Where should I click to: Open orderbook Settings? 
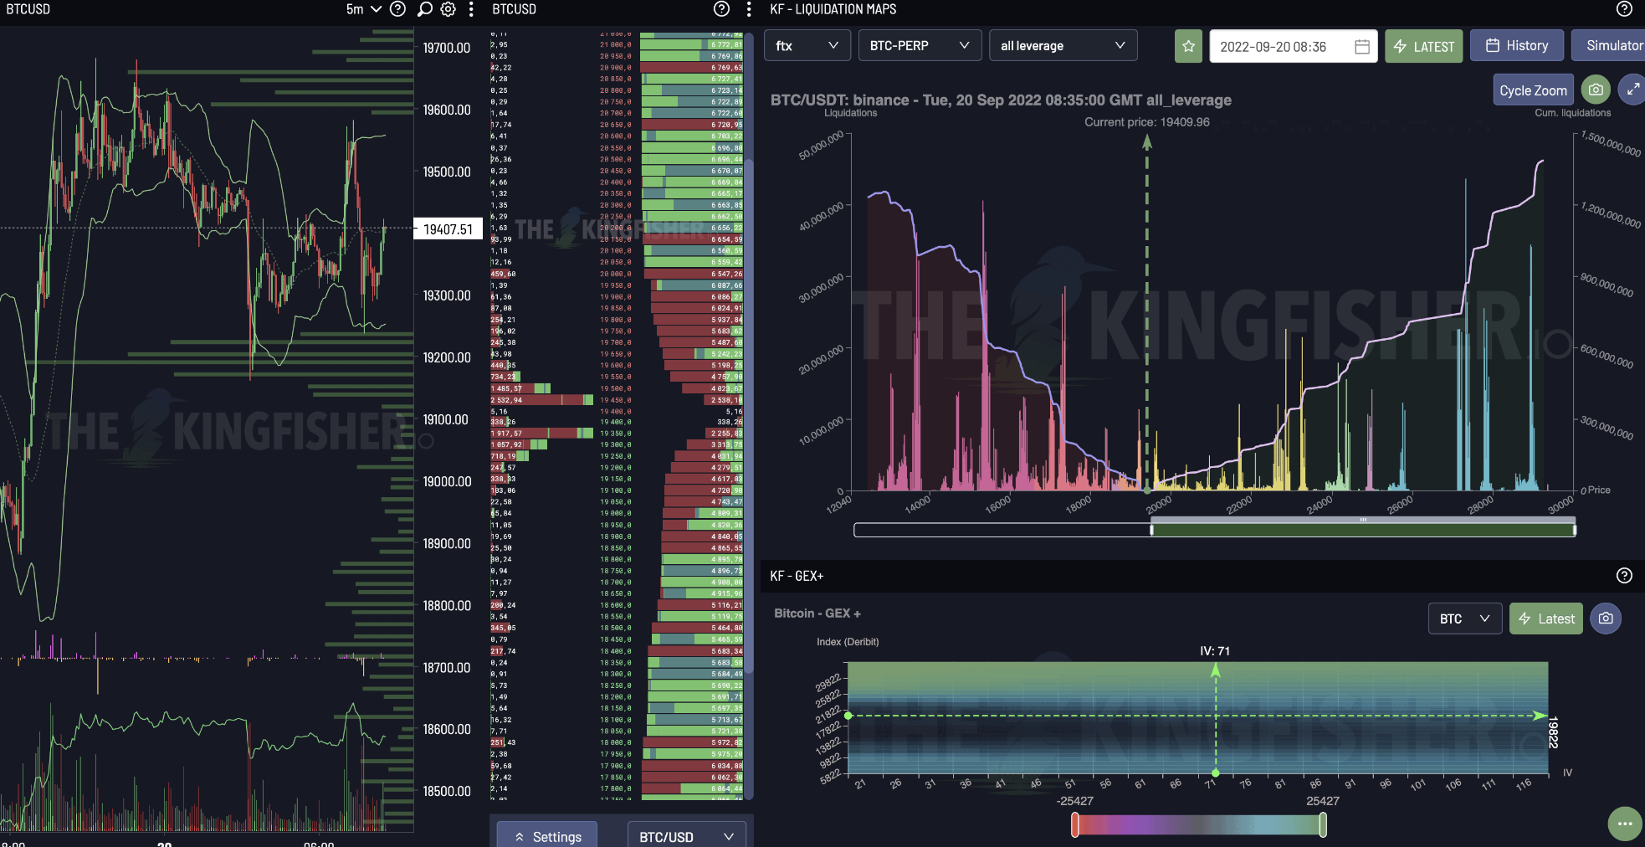point(547,836)
